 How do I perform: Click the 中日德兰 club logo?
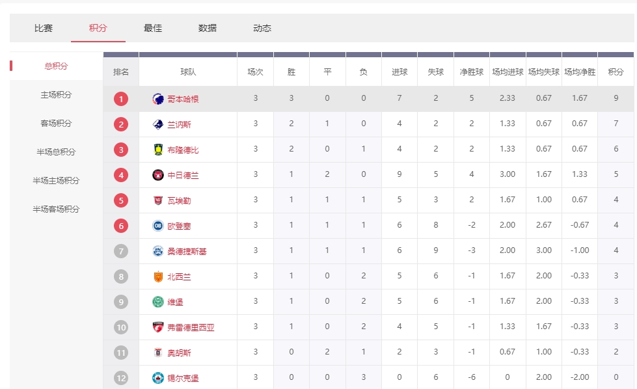[158, 175]
